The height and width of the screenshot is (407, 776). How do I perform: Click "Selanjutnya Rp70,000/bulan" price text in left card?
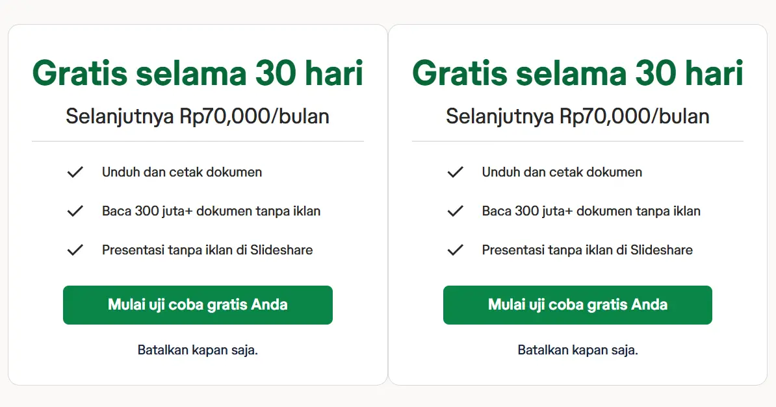pos(198,116)
